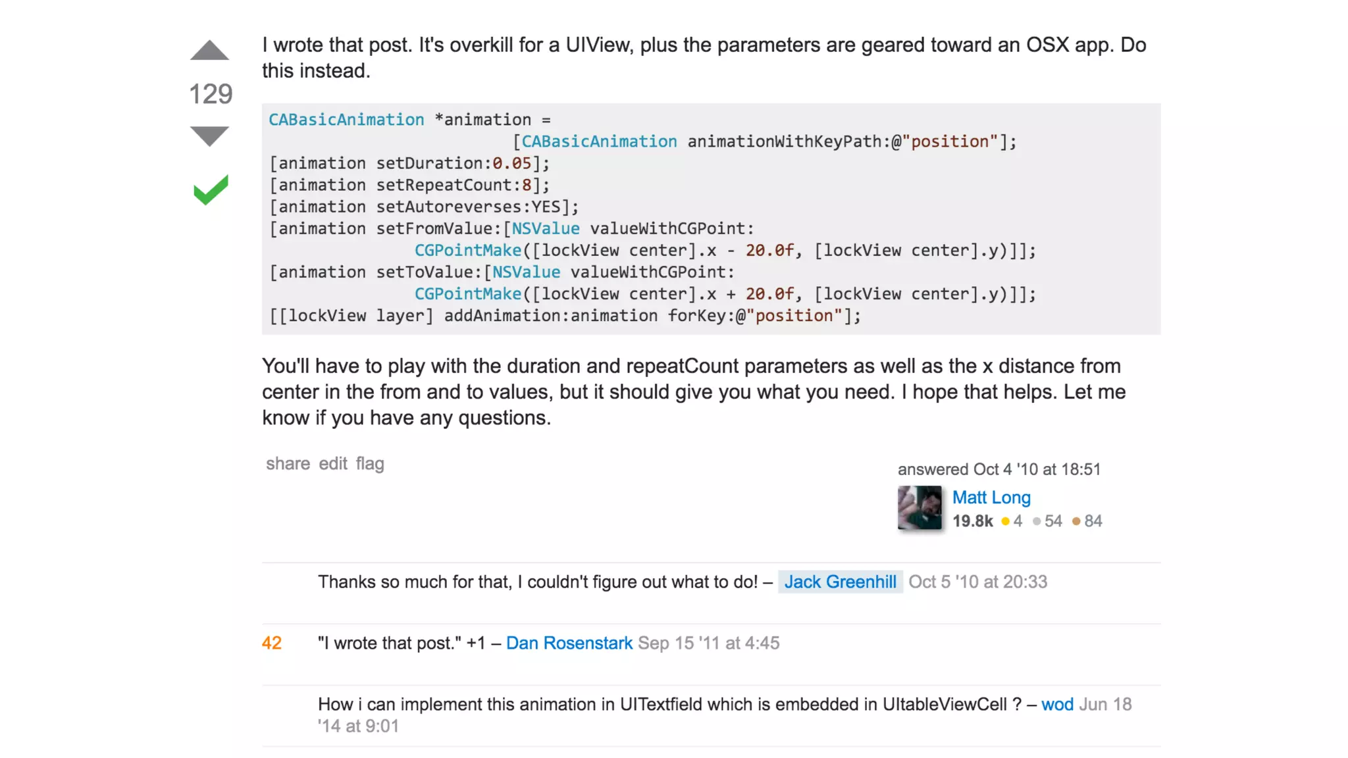The width and height of the screenshot is (1348, 758).
Task: Click the silver badge count 54
Action: tap(1053, 521)
